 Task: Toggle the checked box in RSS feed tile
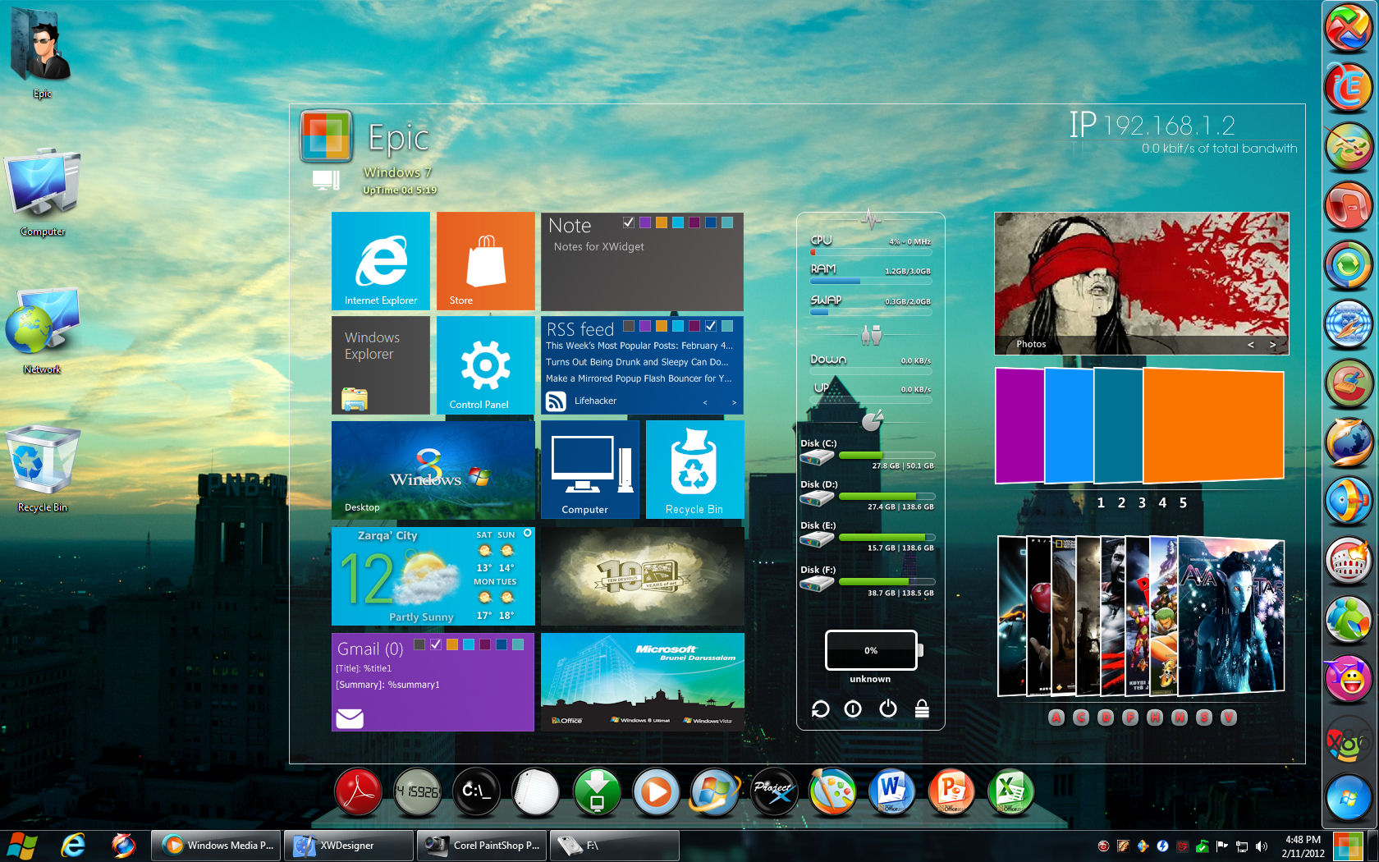pyautogui.click(x=711, y=326)
